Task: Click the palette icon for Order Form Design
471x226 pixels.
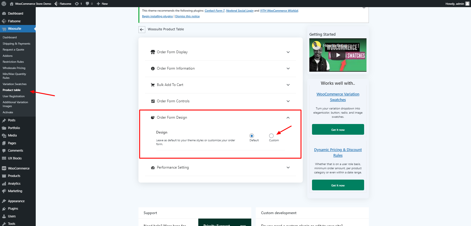Action: (x=153, y=117)
